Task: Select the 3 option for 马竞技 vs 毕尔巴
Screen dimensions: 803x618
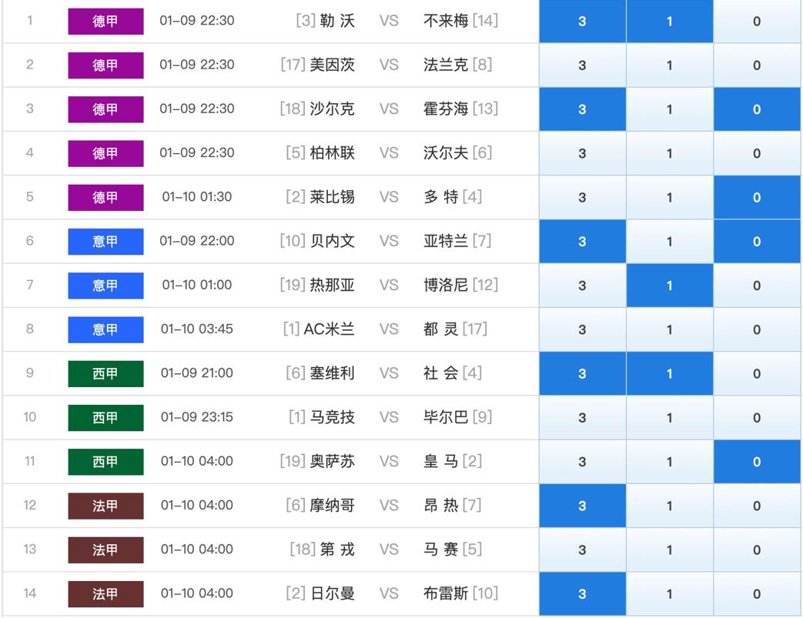Action: click(x=582, y=417)
